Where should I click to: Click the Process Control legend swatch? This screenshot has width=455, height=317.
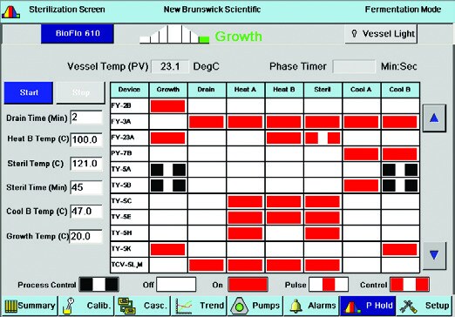click(x=99, y=285)
